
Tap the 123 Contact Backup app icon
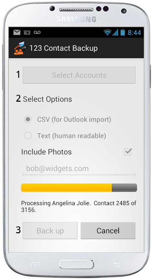(x=20, y=48)
